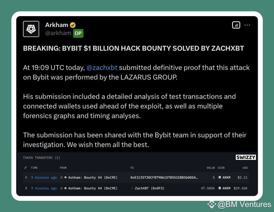274x212 pixels.
Task: Click the Binance logo next to BM Ventures
Action: (211, 205)
